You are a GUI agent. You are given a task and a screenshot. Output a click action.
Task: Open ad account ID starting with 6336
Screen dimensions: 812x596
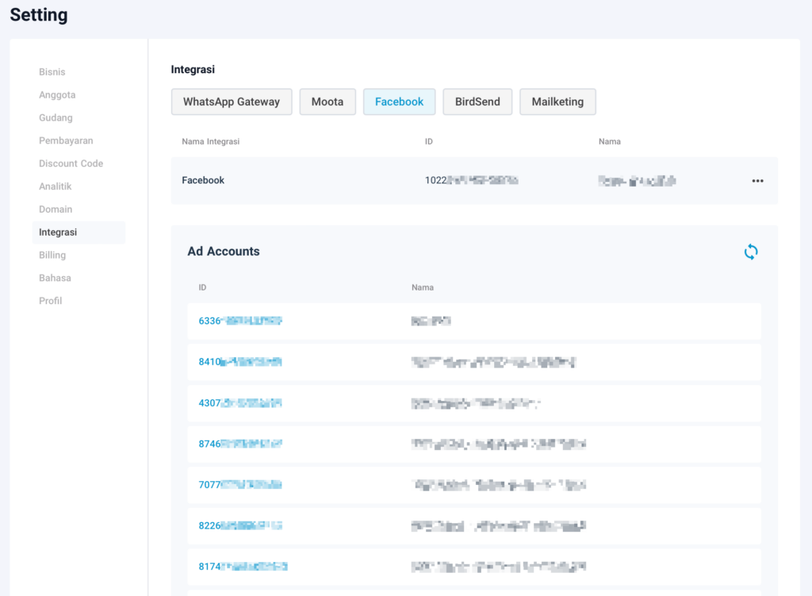tap(240, 321)
